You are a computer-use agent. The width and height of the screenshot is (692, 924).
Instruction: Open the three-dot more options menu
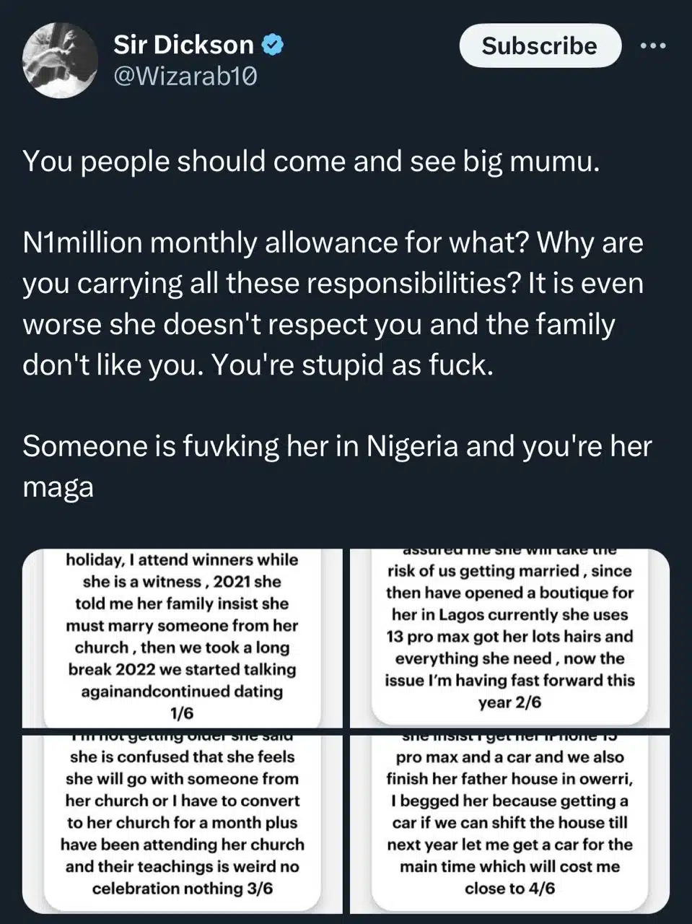(654, 45)
